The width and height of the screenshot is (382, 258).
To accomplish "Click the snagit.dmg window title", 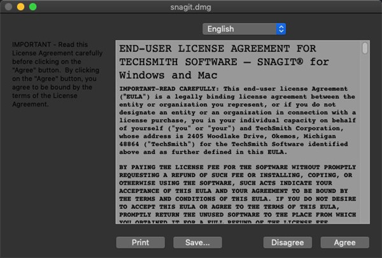I will pos(191,7).
